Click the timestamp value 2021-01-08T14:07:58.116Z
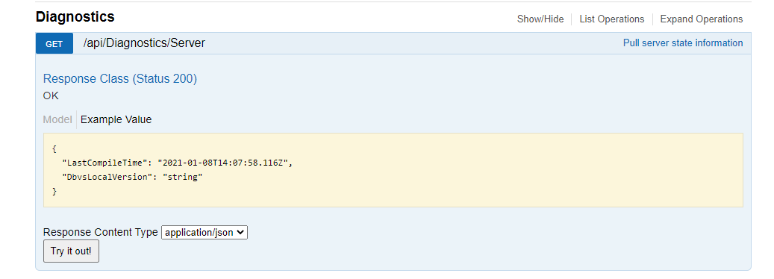 tap(222, 163)
